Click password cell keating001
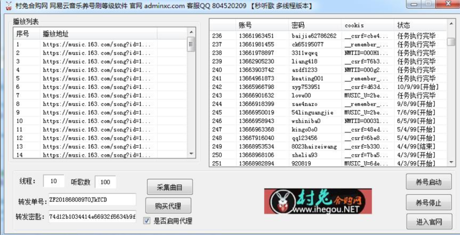This screenshot has width=460, height=235. click(307, 79)
